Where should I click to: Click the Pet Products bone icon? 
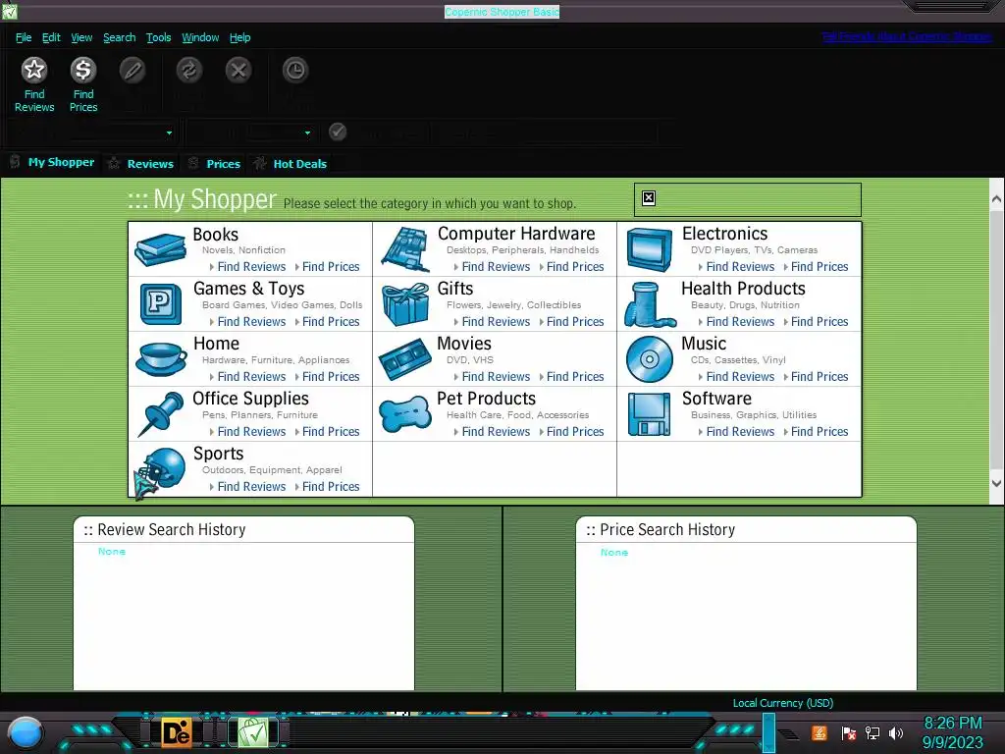click(405, 414)
